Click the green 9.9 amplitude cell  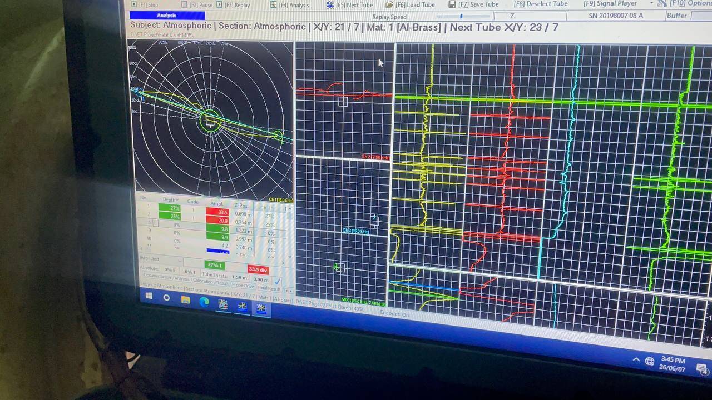pos(217,237)
